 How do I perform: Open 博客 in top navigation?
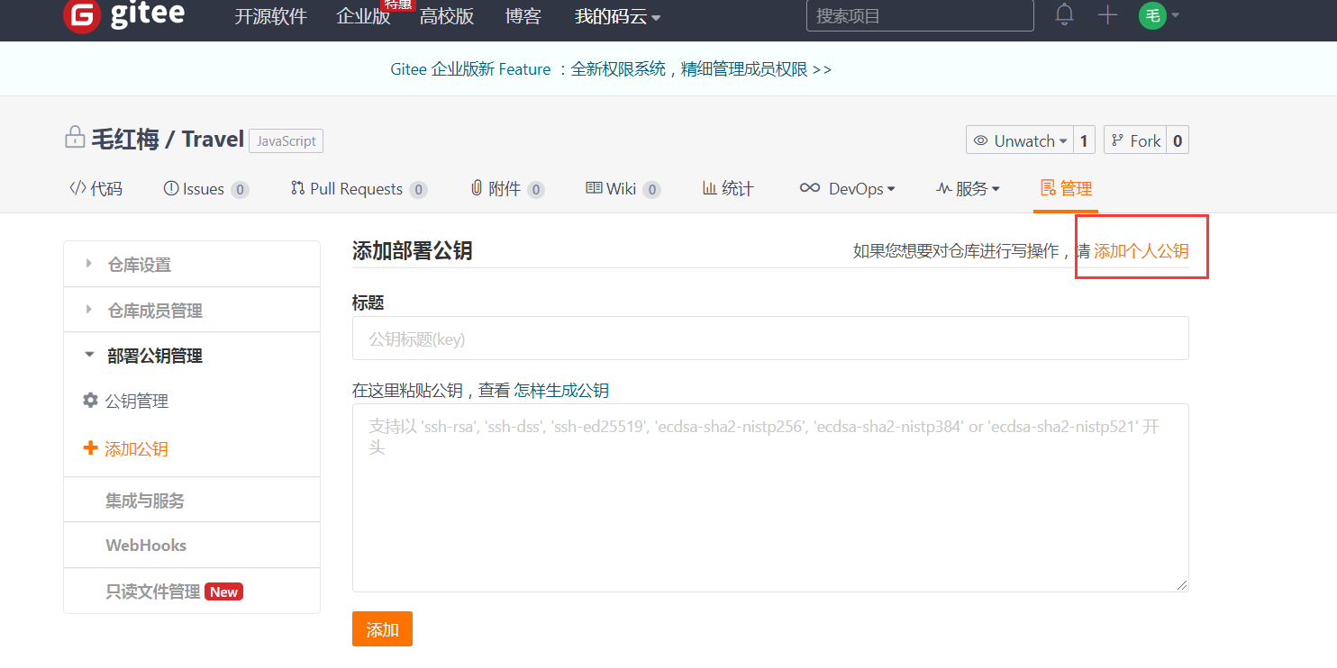523,16
